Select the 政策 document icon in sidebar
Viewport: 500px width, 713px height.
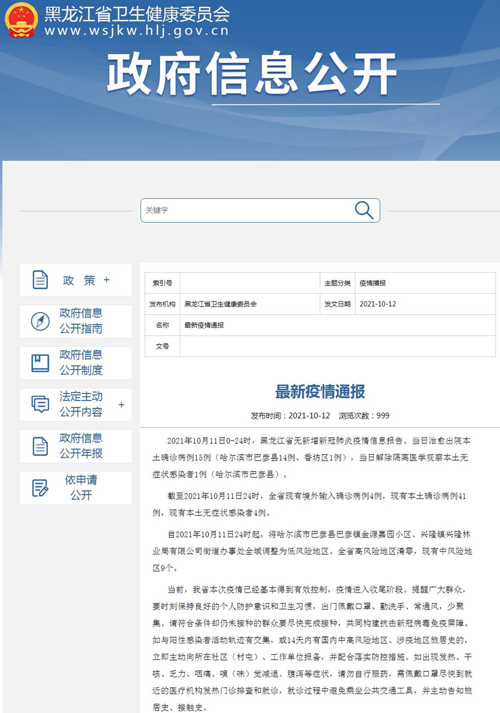(40, 280)
